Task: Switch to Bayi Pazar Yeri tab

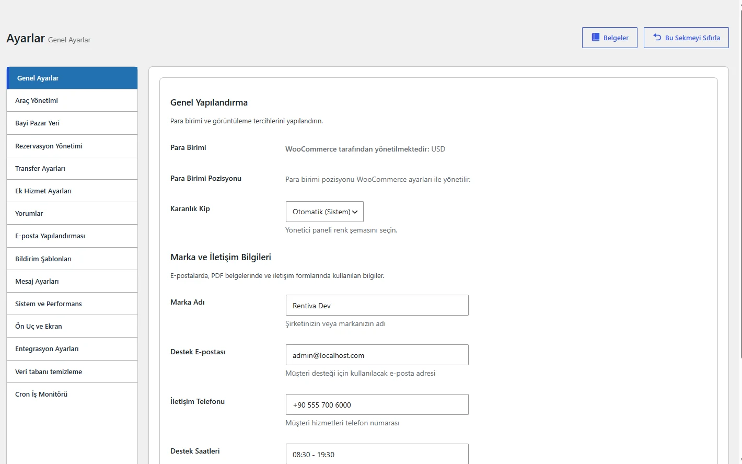Action: pos(72,123)
